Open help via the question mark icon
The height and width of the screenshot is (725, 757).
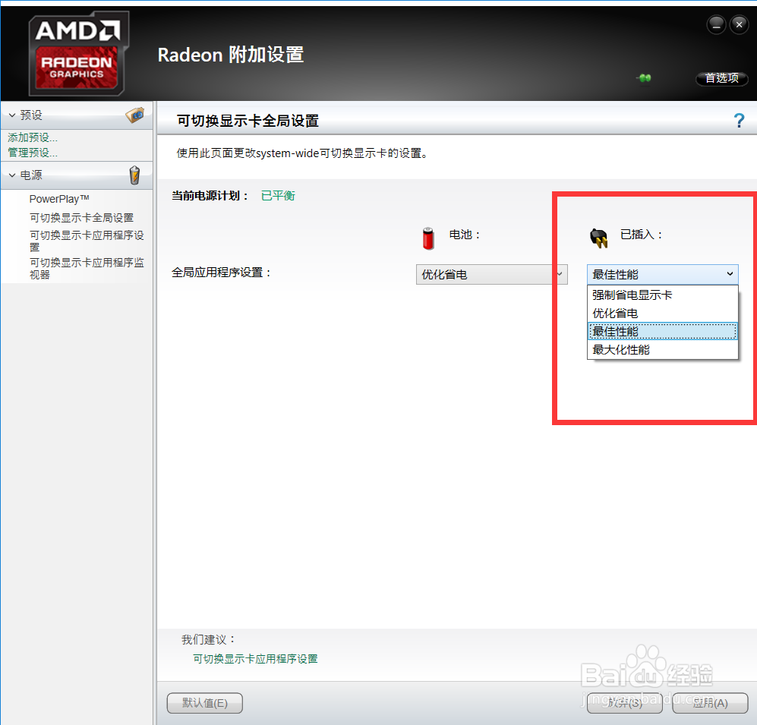click(x=739, y=119)
